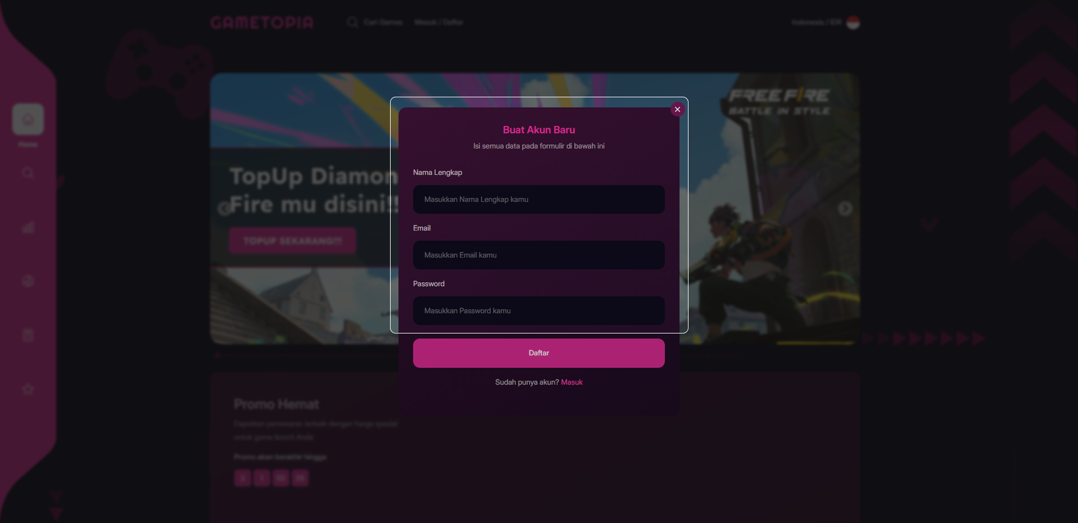Click the GAMETOPIA logo
The image size is (1078, 523).
coord(262,22)
